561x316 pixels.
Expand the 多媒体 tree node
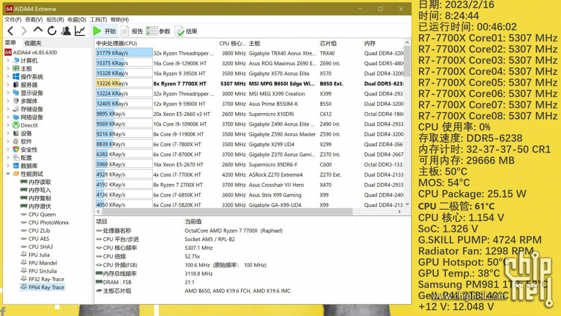click(8, 101)
